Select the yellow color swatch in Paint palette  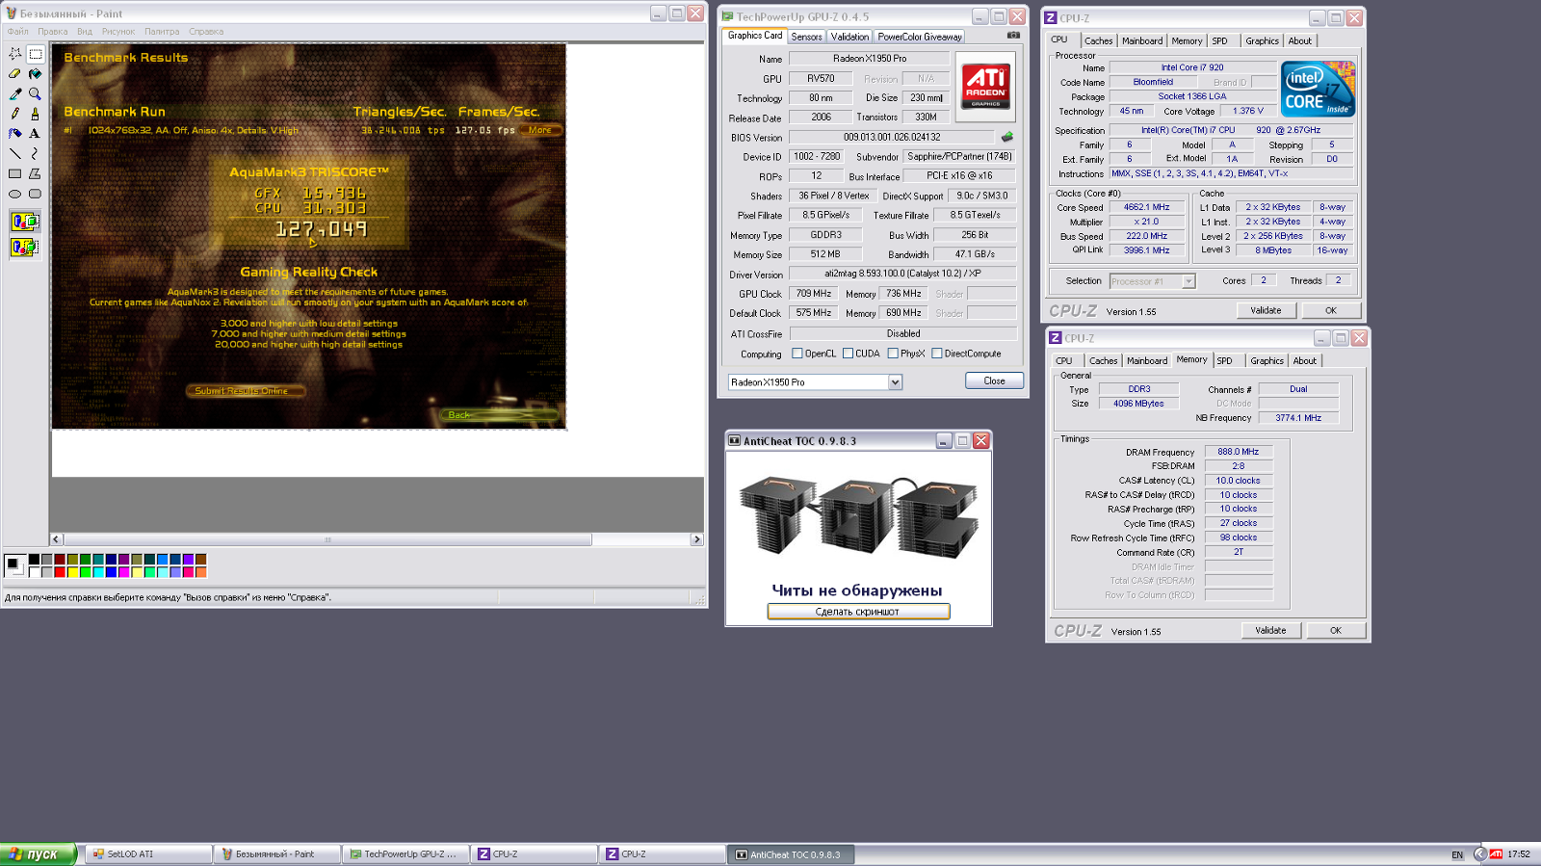coord(72,572)
